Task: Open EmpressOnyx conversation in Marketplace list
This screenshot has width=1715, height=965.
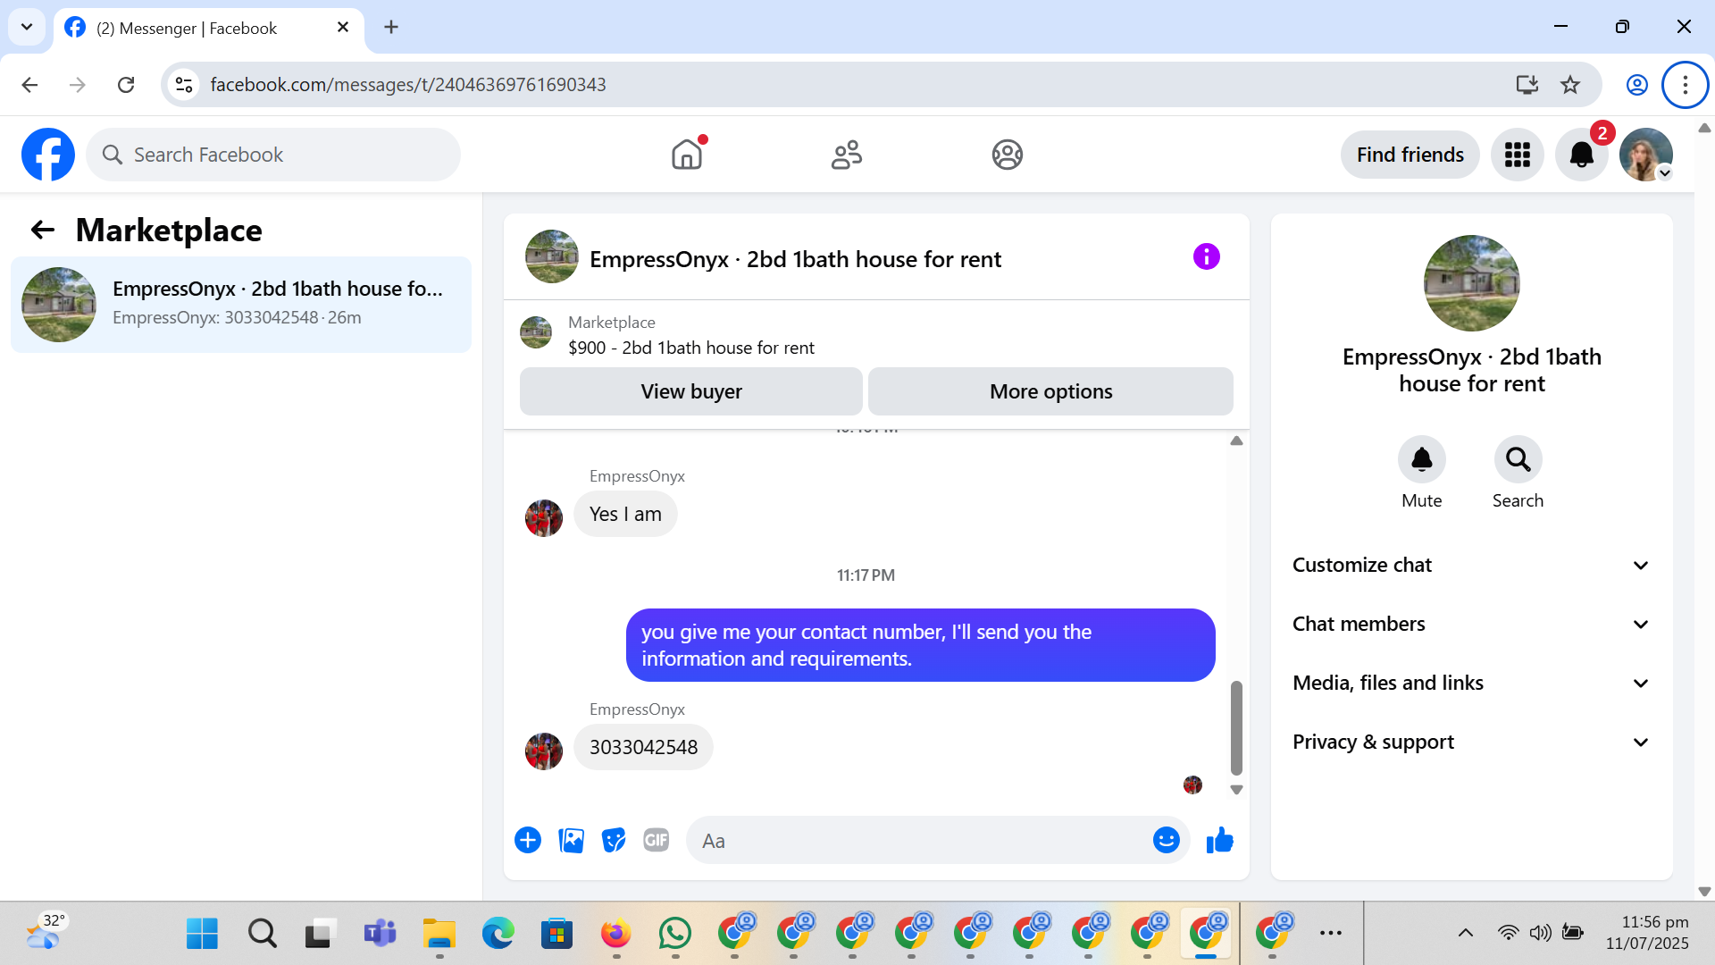Action: click(x=241, y=305)
